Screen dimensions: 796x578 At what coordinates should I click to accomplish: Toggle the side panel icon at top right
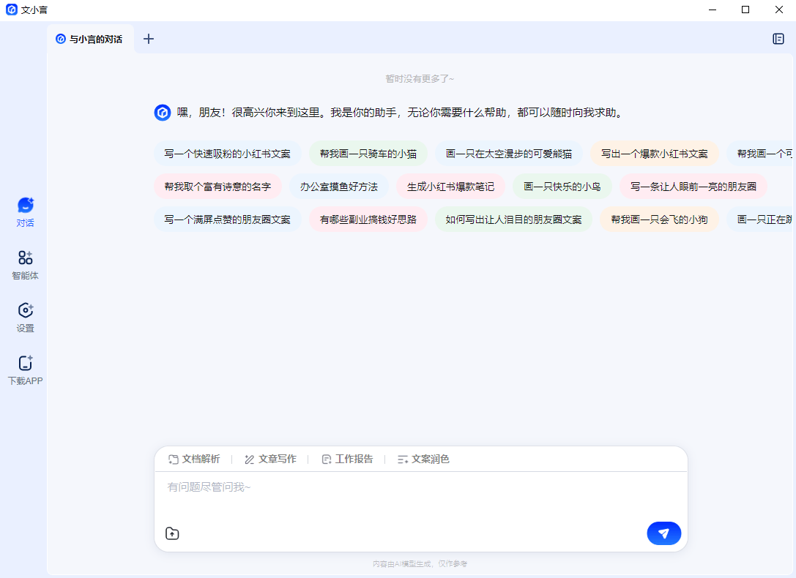click(x=778, y=39)
